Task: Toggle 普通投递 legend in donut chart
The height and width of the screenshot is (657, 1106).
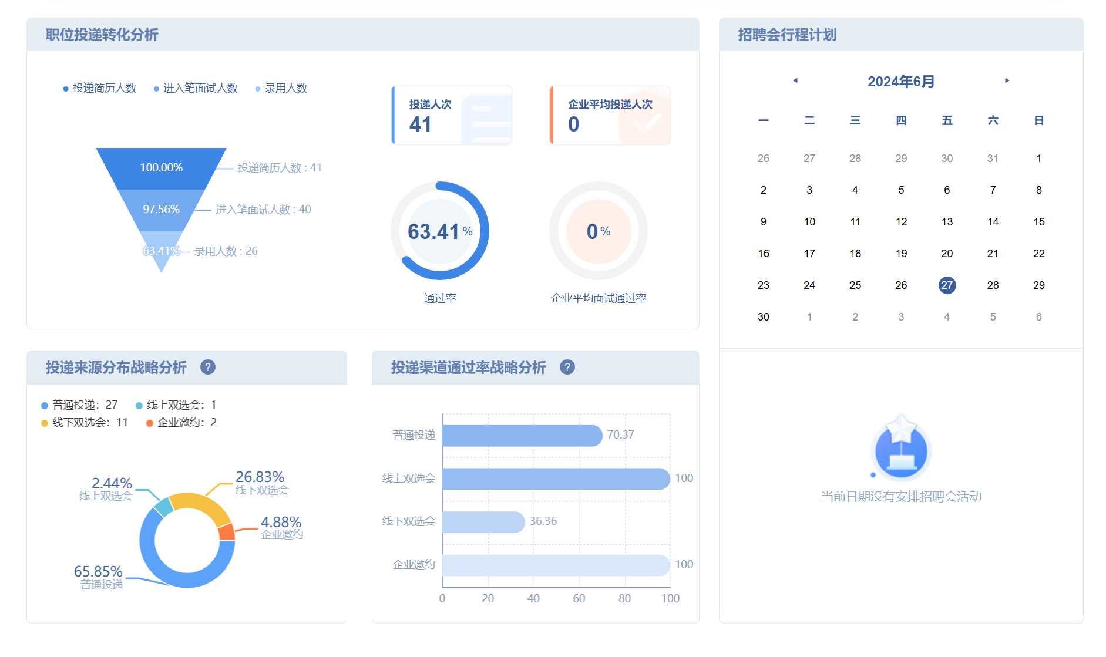Action: (x=79, y=405)
